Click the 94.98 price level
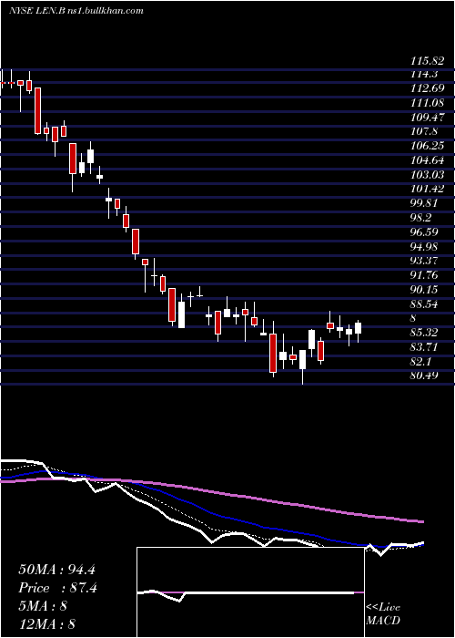This screenshot has height=638, width=455. pyautogui.click(x=424, y=246)
